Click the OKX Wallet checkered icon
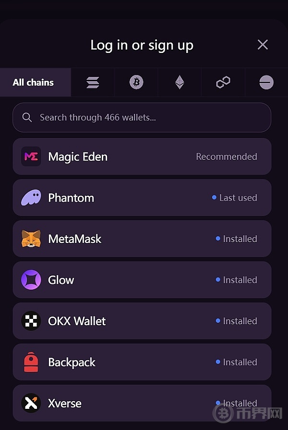 point(31,321)
